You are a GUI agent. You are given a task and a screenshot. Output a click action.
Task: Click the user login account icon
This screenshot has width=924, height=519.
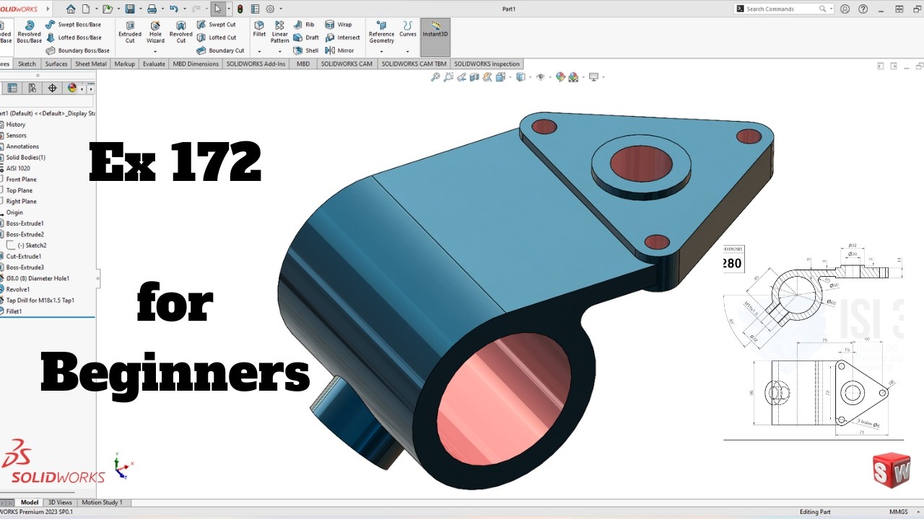pyautogui.click(x=845, y=9)
